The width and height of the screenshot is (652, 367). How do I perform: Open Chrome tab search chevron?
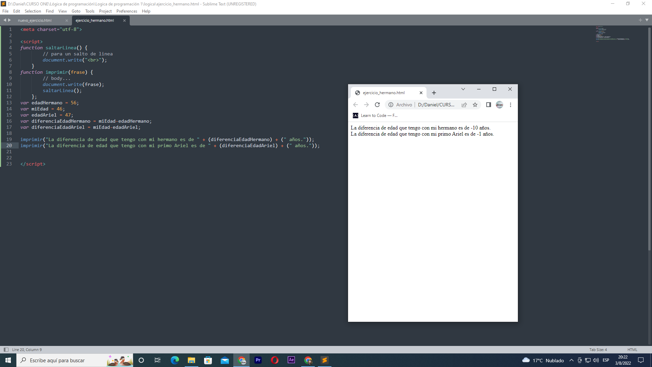[x=463, y=89]
